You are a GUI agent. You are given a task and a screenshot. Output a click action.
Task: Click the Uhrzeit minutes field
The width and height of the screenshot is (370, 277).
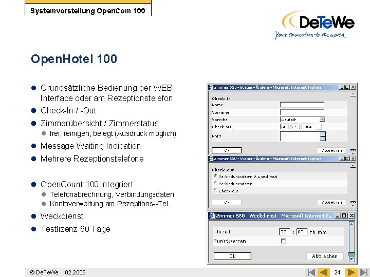pos(302,232)
